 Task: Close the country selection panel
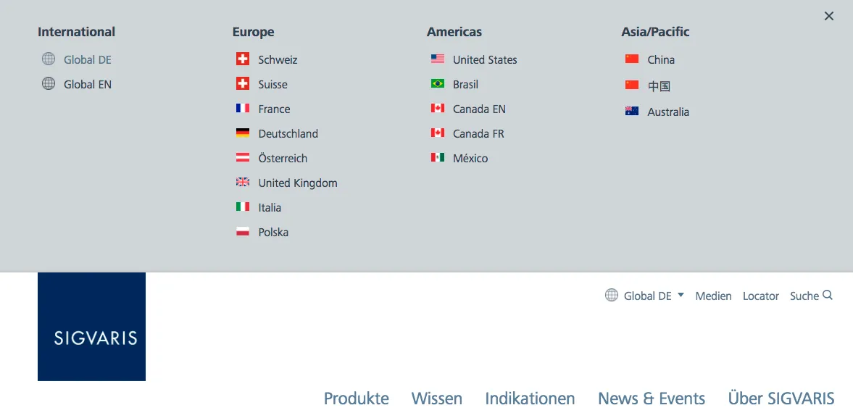(x=828, y=17)
